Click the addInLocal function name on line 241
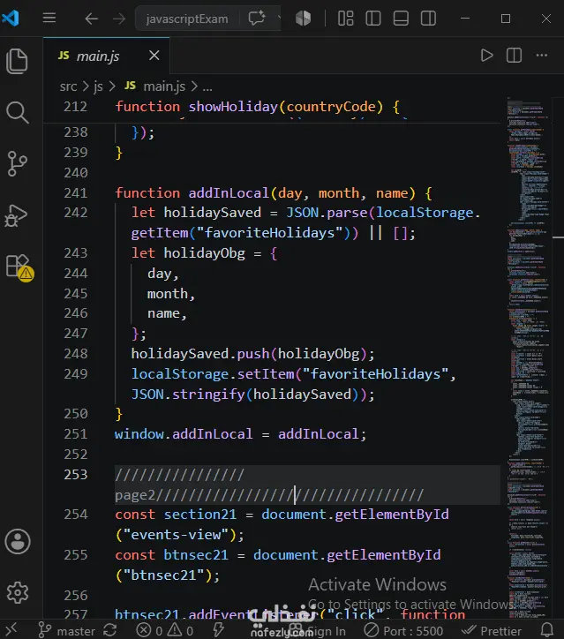 tap(229, 192)
